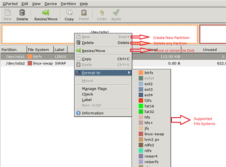Click the New partition toolbar icon
This screenshot has width=226, height=167.
click(x=8, y=12)
